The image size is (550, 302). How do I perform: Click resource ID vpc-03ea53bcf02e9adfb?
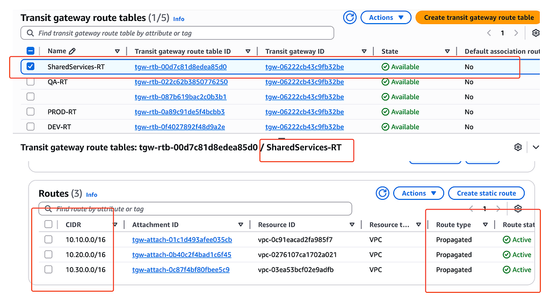pyautogui.click(x=296, y=270)
